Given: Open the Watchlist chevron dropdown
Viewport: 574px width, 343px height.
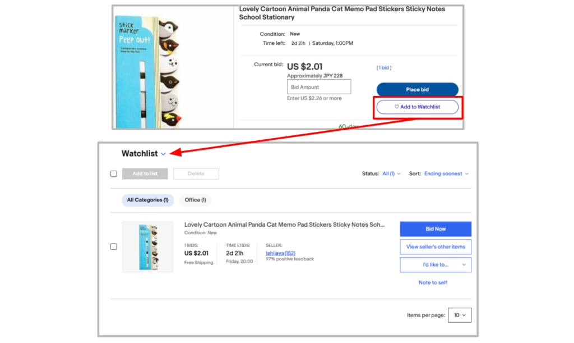Looking at the screenshot, I should tap(163, 153).
